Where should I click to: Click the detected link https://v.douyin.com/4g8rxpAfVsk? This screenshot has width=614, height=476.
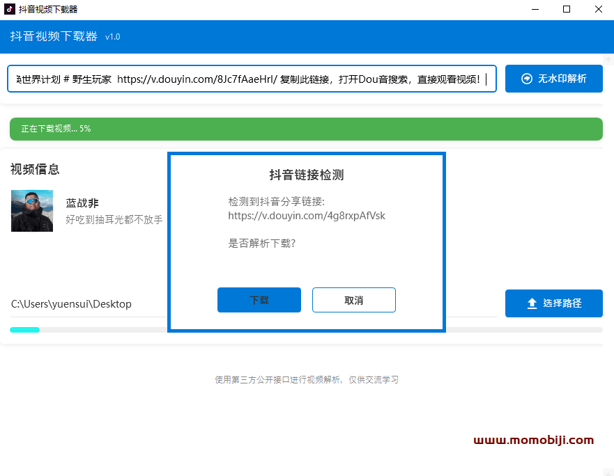point(307,216)
